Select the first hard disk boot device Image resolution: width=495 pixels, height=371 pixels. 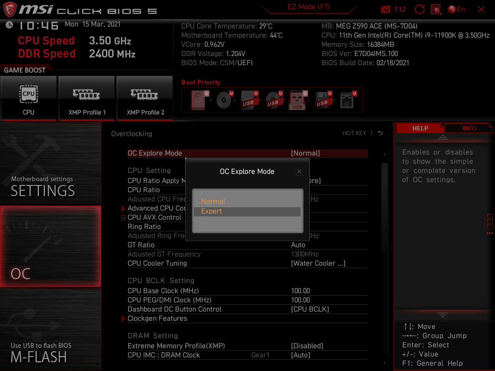pos(200,100)
